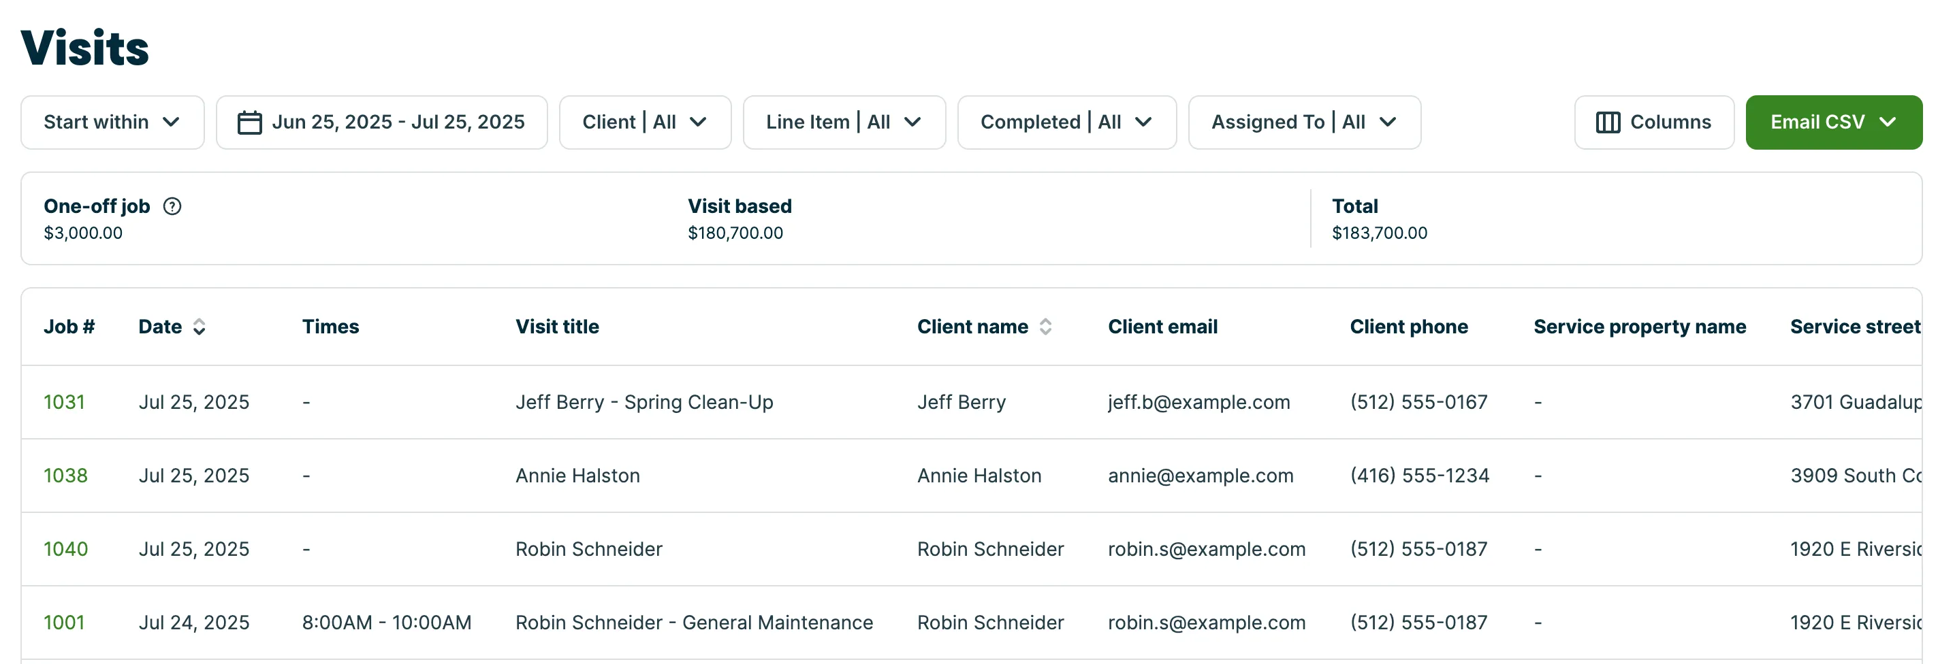Open job 1031 link
This screenshot has height=664, width=1938.
click(x=64, y=402)
